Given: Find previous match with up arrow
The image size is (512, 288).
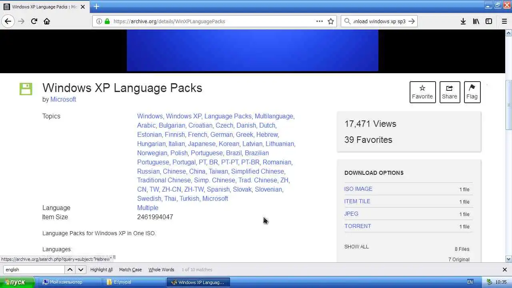Looking at the screenshot, I should [70, 270].
